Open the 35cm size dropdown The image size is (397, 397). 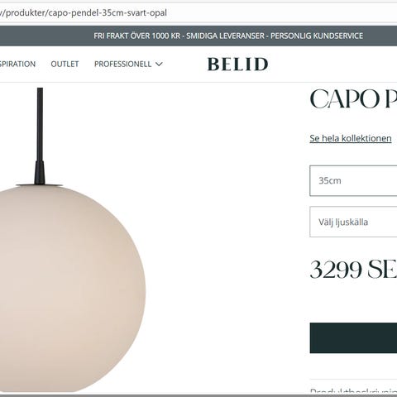click(353, 181)
